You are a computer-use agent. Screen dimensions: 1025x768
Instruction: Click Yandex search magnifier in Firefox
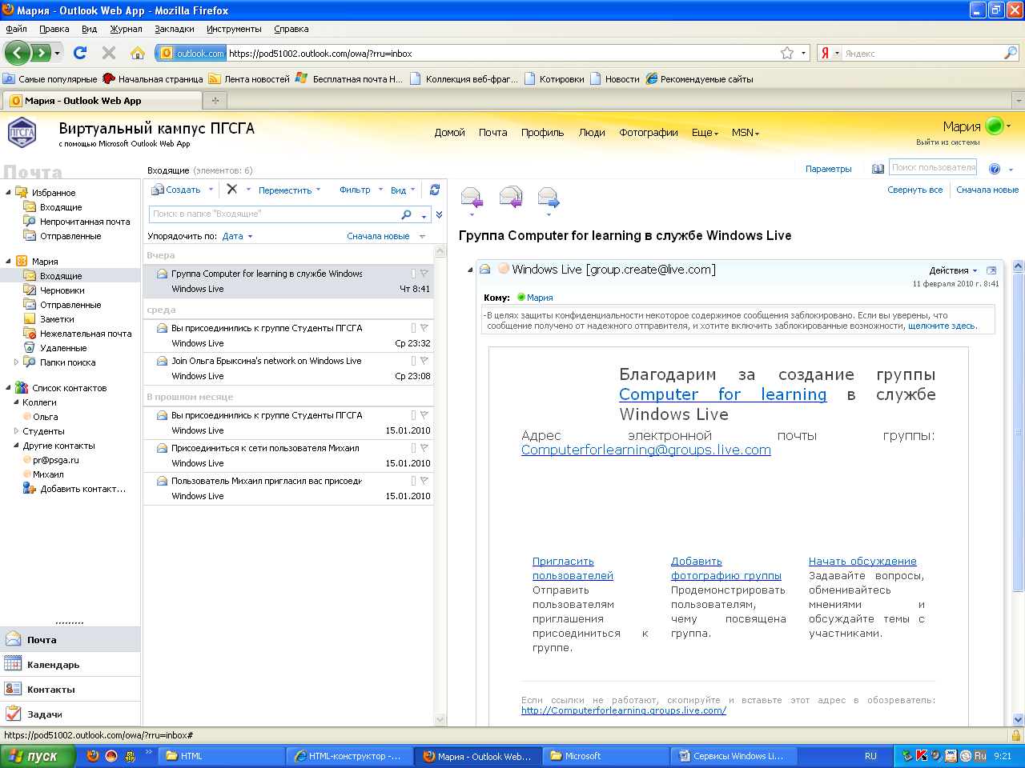1011,53
